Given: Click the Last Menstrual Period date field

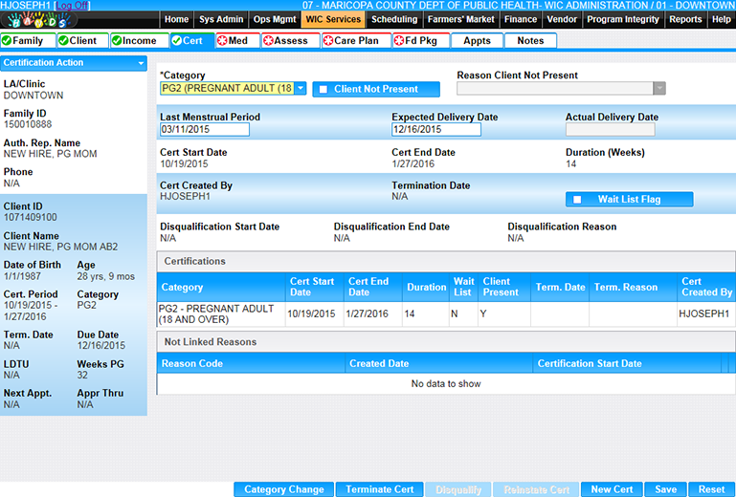Looking at the screenshot, I should coord(204,130).
